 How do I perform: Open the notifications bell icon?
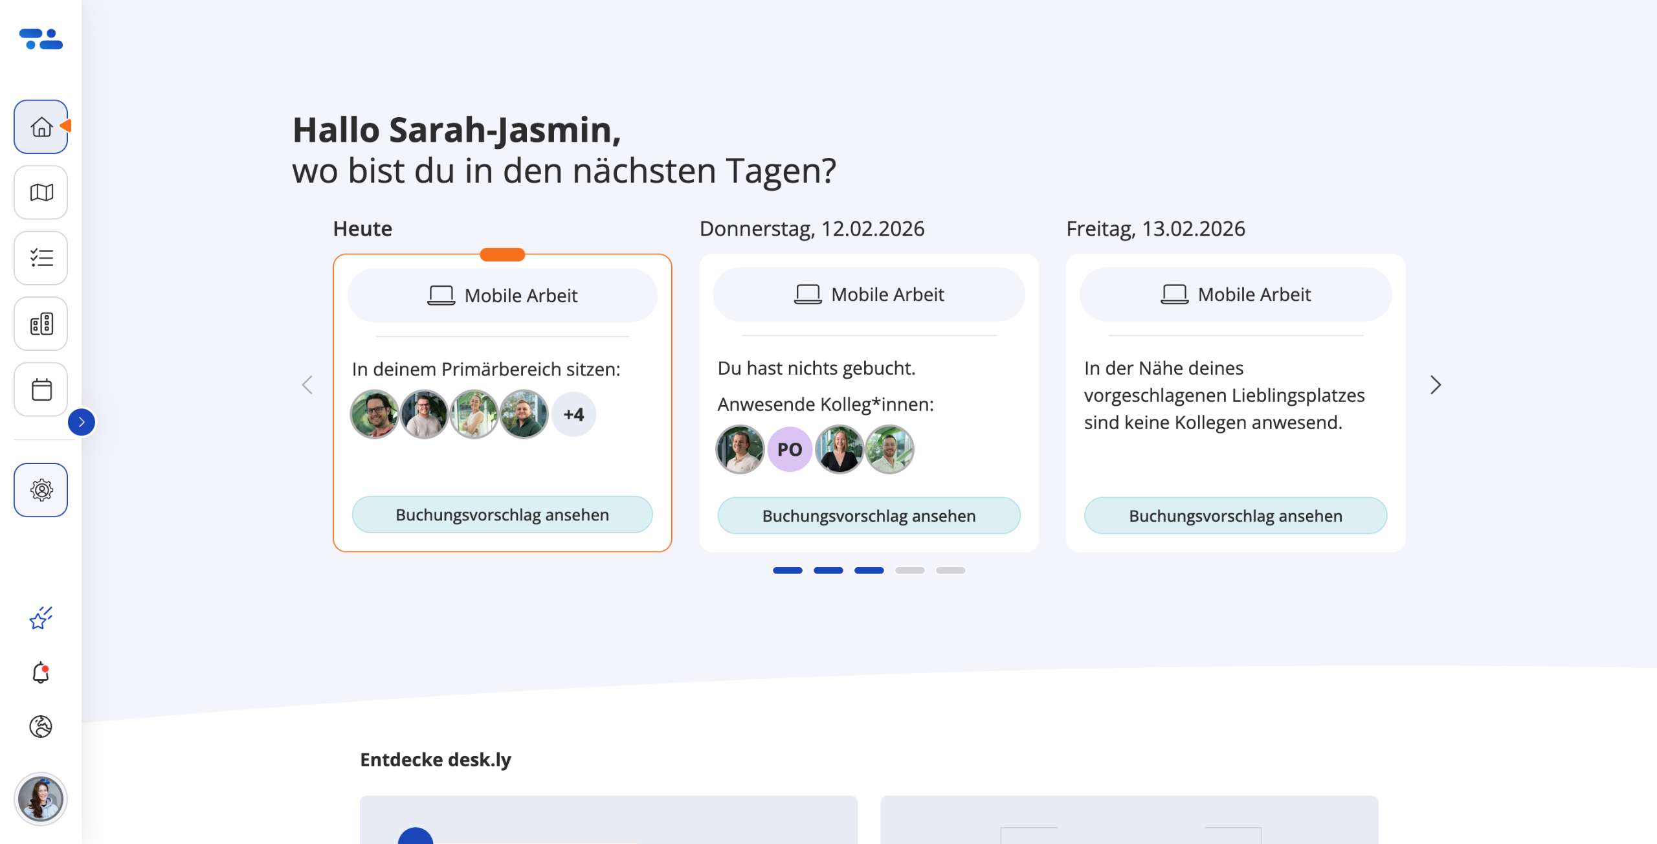41,672
